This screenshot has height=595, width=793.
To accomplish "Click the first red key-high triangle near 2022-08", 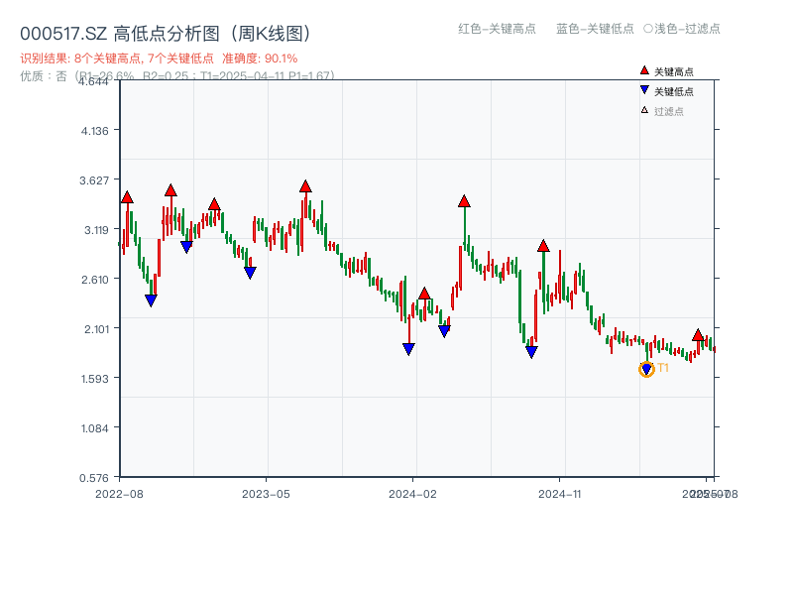I will (127, 196).
